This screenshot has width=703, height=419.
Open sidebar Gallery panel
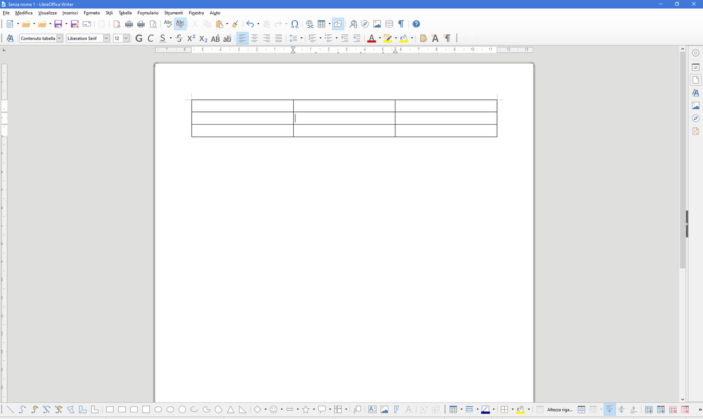pyautogui.click(x=695, y=105)
